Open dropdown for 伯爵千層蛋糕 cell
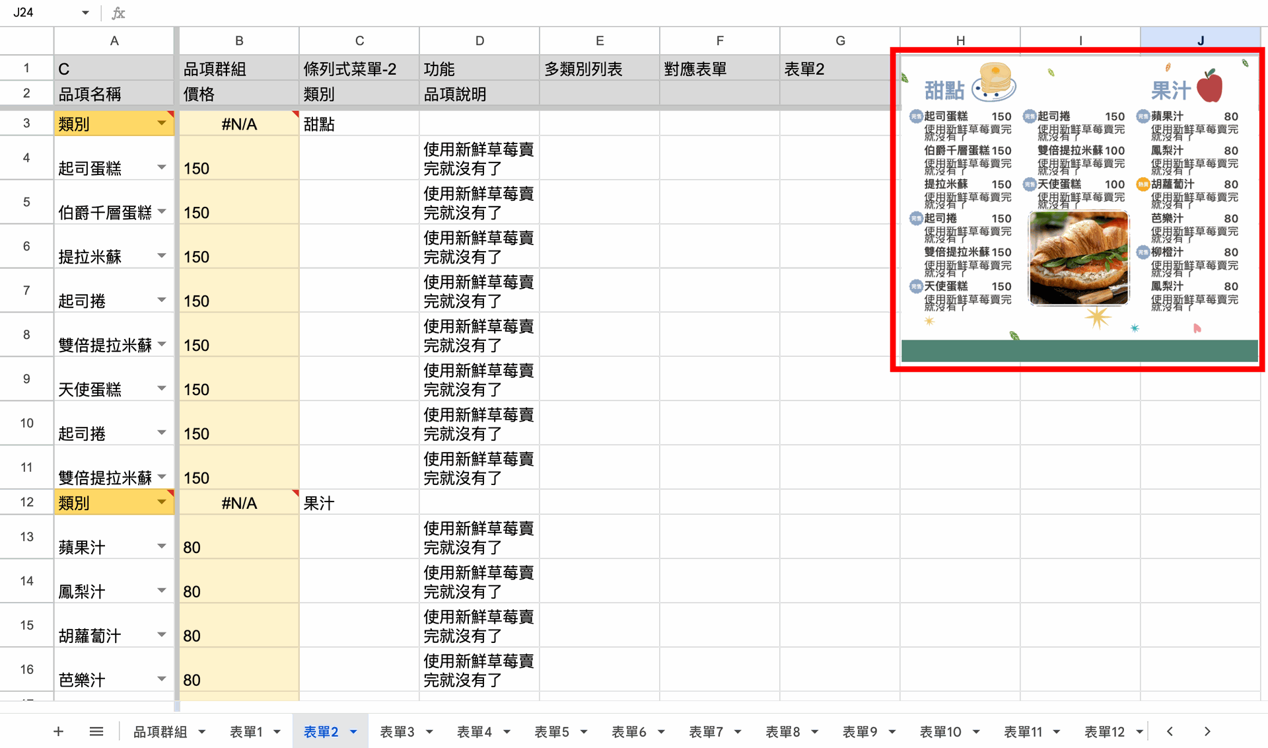 pos(162,211)
